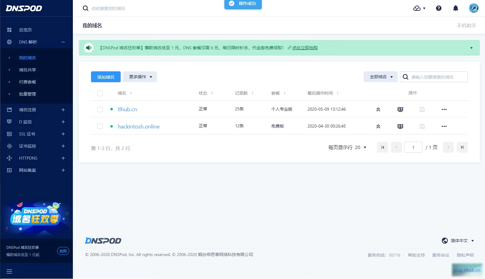Click the 域名狂欢季 promo banner image
Screen dimensions: 485x279
[36, 218]
